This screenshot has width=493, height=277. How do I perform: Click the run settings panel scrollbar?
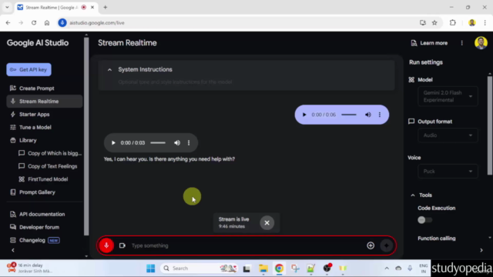[490, 125]
